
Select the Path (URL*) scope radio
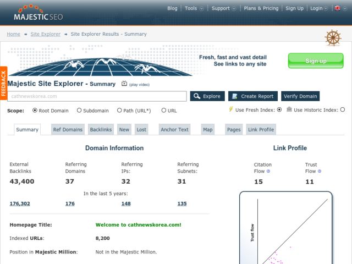[119, 111]
